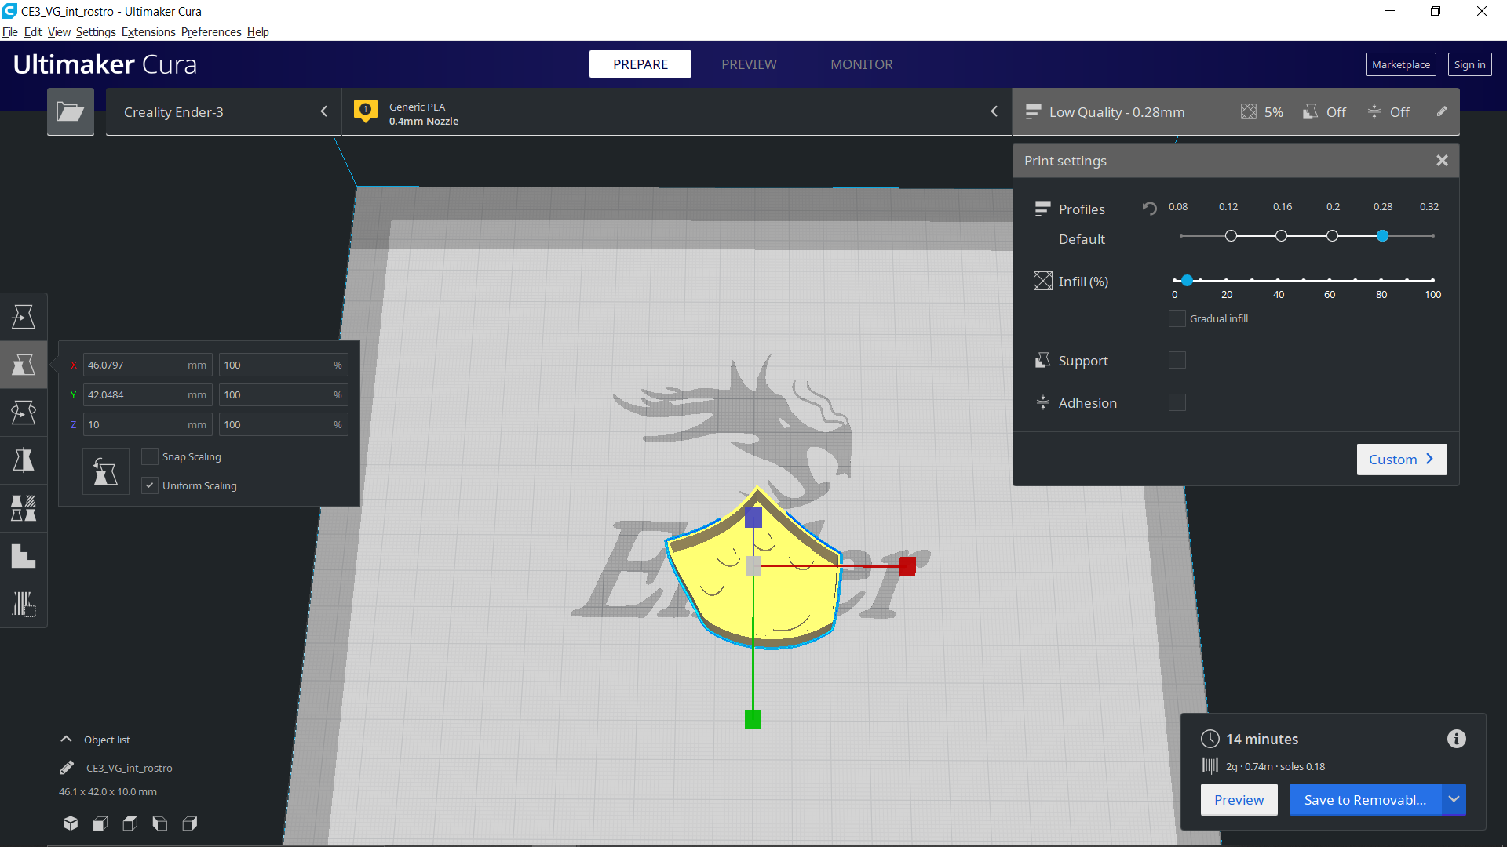Select the Slice/Layer view icon
The image size is (1507, 847).
point(748,64)
